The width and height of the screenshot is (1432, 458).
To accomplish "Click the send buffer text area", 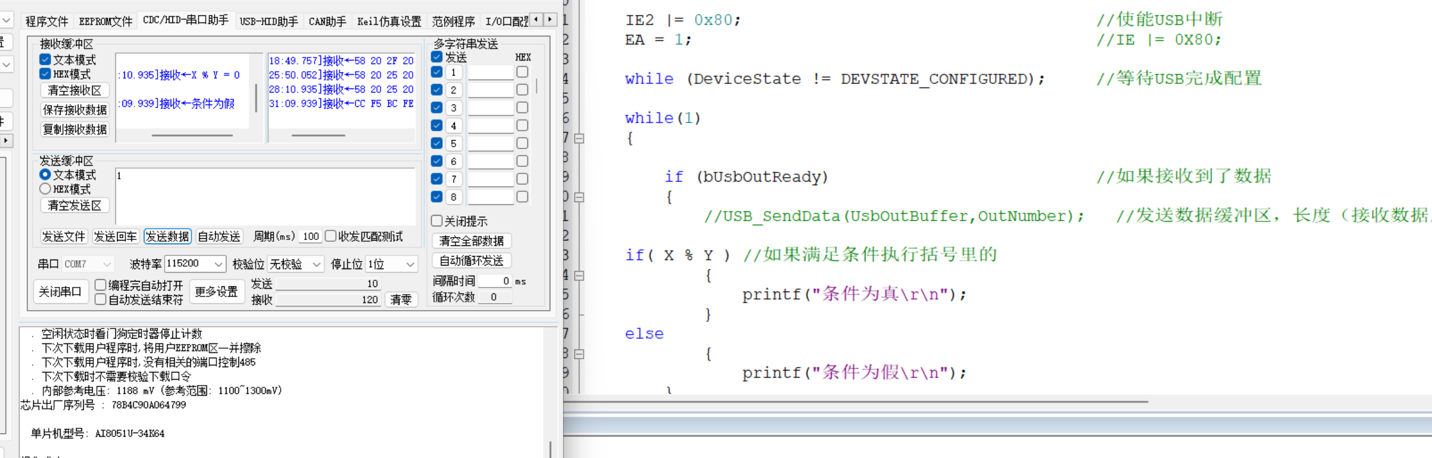I will point(266,197).
